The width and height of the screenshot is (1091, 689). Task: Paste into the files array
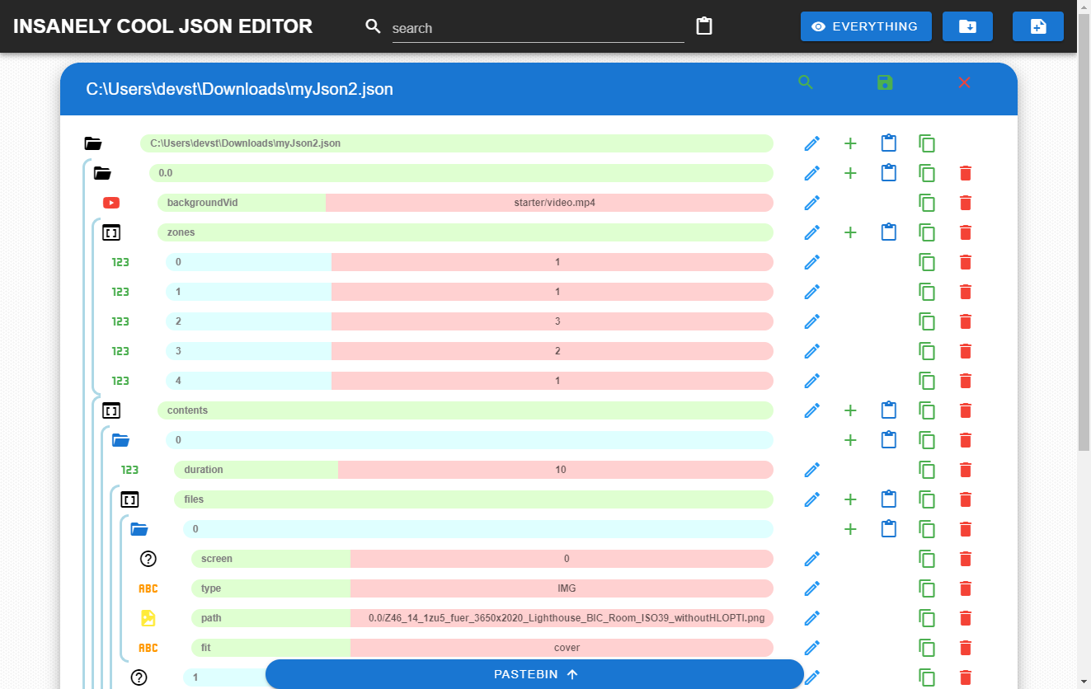[888, 499]
